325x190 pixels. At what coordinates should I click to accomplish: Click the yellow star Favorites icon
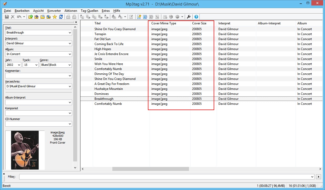(x=54, y=17)
